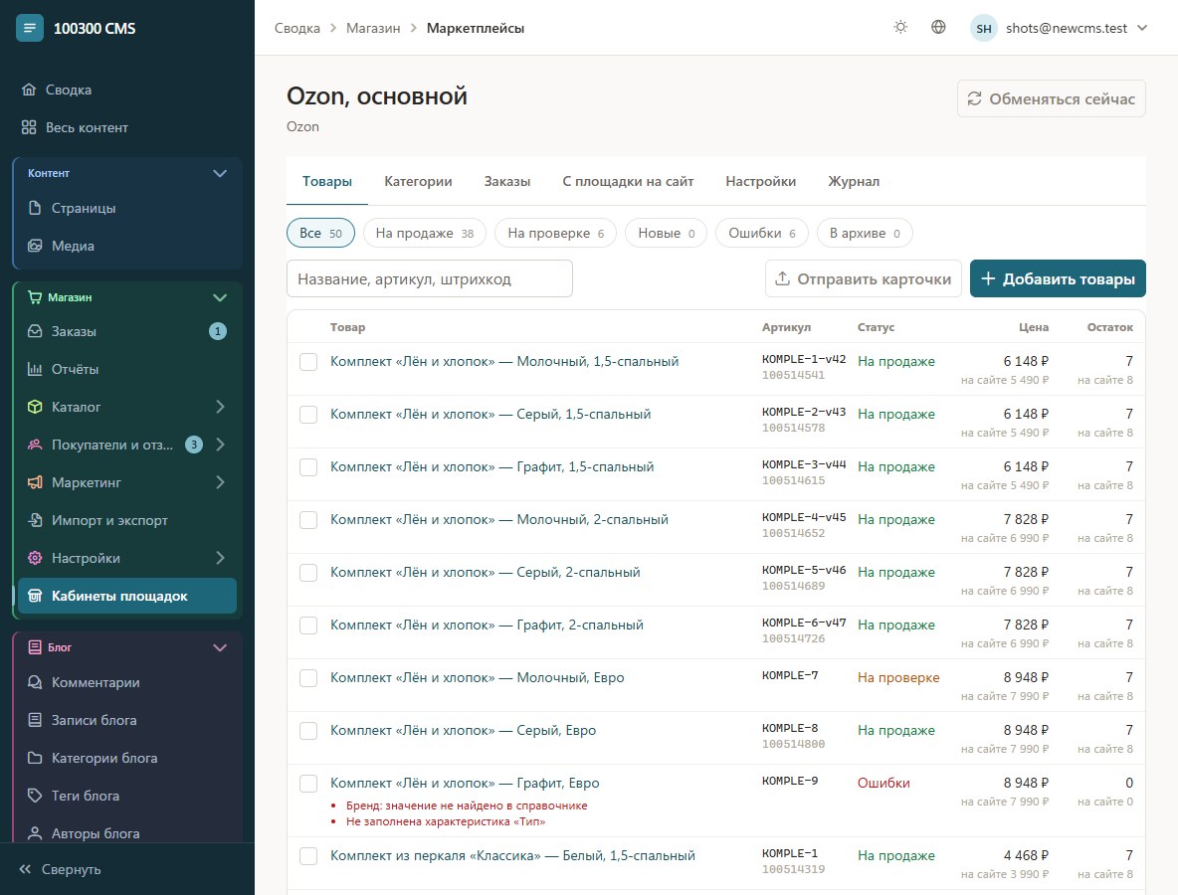Image resolution: width=1178 pixels, height=895 pixels.
Task: Tick checkbox for Молочный, Евро row
Action: [308, 678]
